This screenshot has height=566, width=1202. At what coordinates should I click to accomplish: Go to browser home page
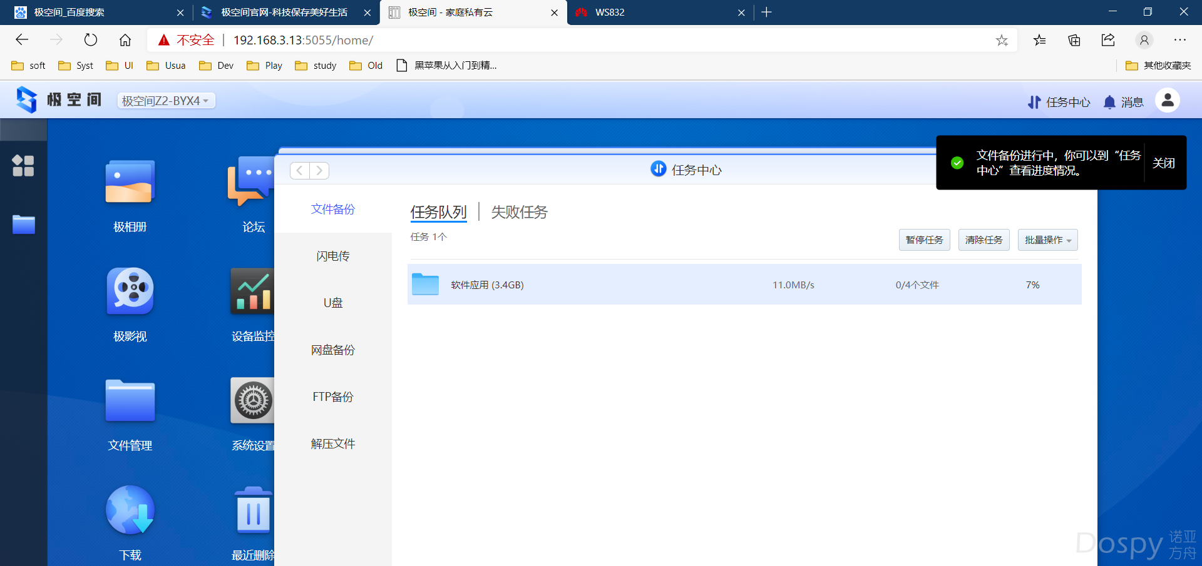tap(125, 40)
